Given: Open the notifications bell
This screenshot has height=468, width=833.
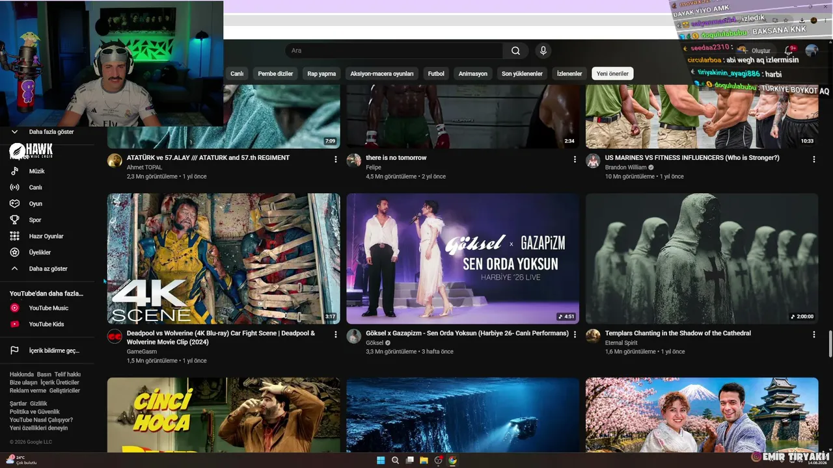Looking at the screenshot, I should coord(789,51).
